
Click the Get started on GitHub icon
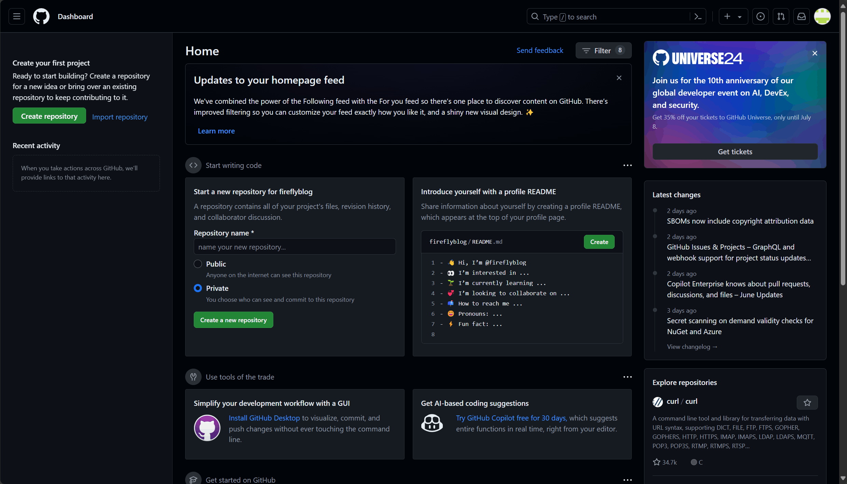[x=193, y=479]
